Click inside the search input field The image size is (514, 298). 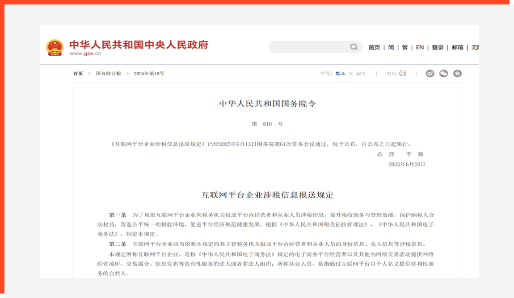pyautogui.click(x=308, y=47)
